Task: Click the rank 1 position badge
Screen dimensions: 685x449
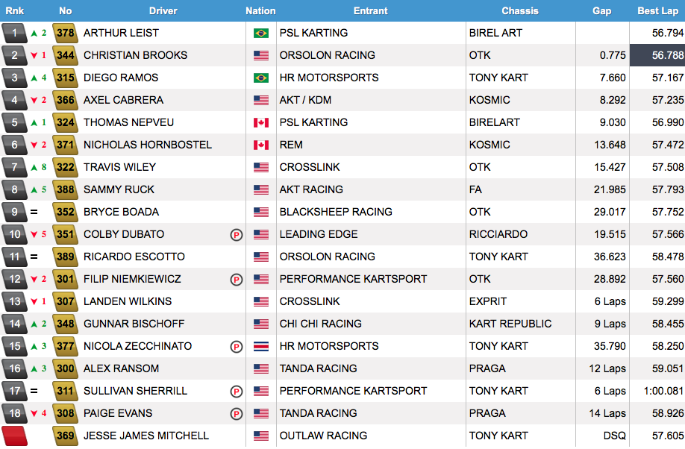Action: tap(14, 34)
